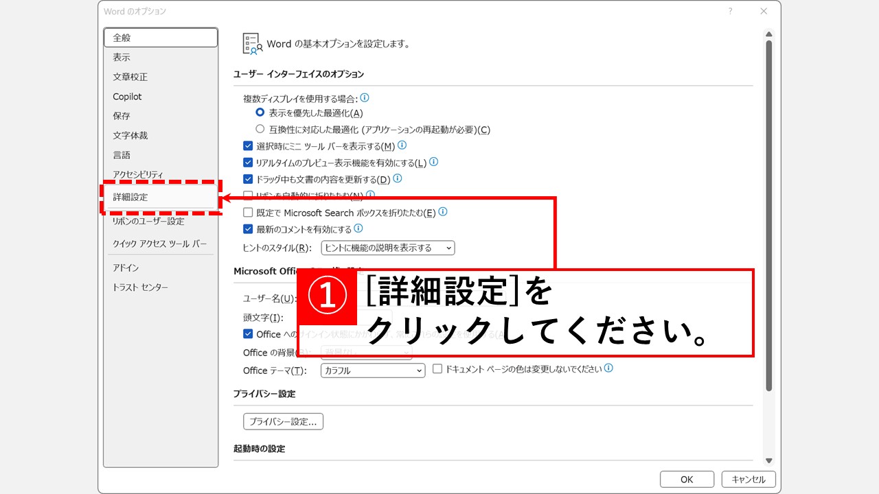Select the 全般 category

(161, 38)
